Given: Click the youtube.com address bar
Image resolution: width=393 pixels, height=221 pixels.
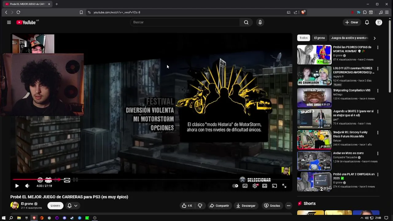Looking at the screenshot, I should point(184,12).
